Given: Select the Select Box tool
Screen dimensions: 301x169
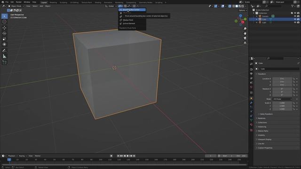Looking at the screenshot, I should point(4,16).
